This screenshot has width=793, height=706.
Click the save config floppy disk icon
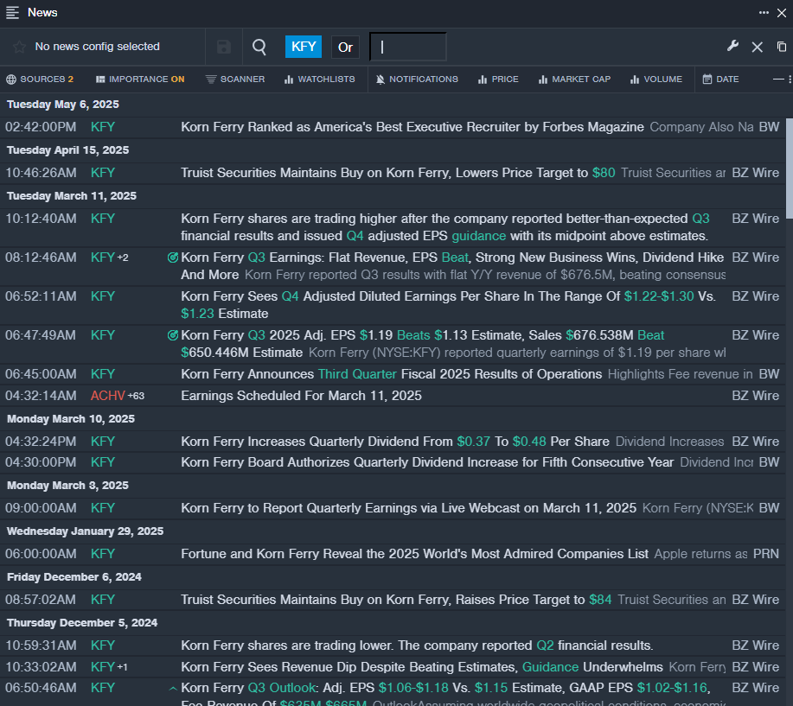pyautogui.click(x=224, y=47)
